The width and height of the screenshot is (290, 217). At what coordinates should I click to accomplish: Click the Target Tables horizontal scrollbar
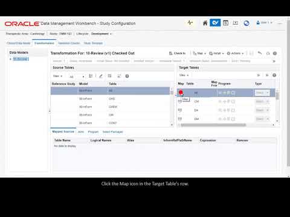click(x=213, y=125)
